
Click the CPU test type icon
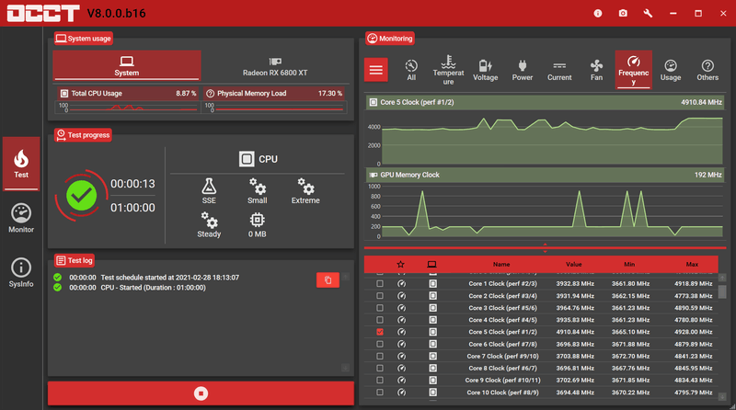[247, 159]
